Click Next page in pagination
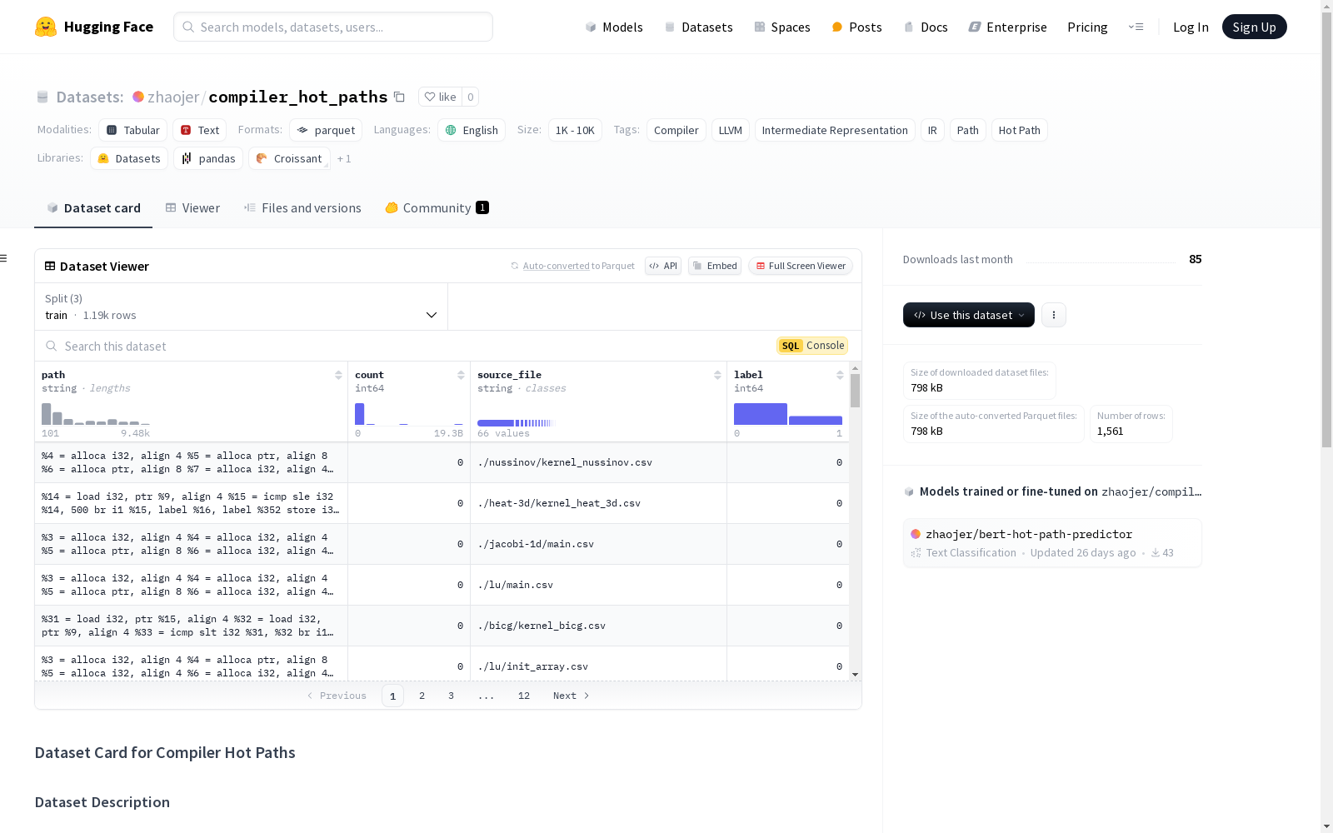Image resolution: width=1333 pixels, height=833 pixels. [571, 696]
